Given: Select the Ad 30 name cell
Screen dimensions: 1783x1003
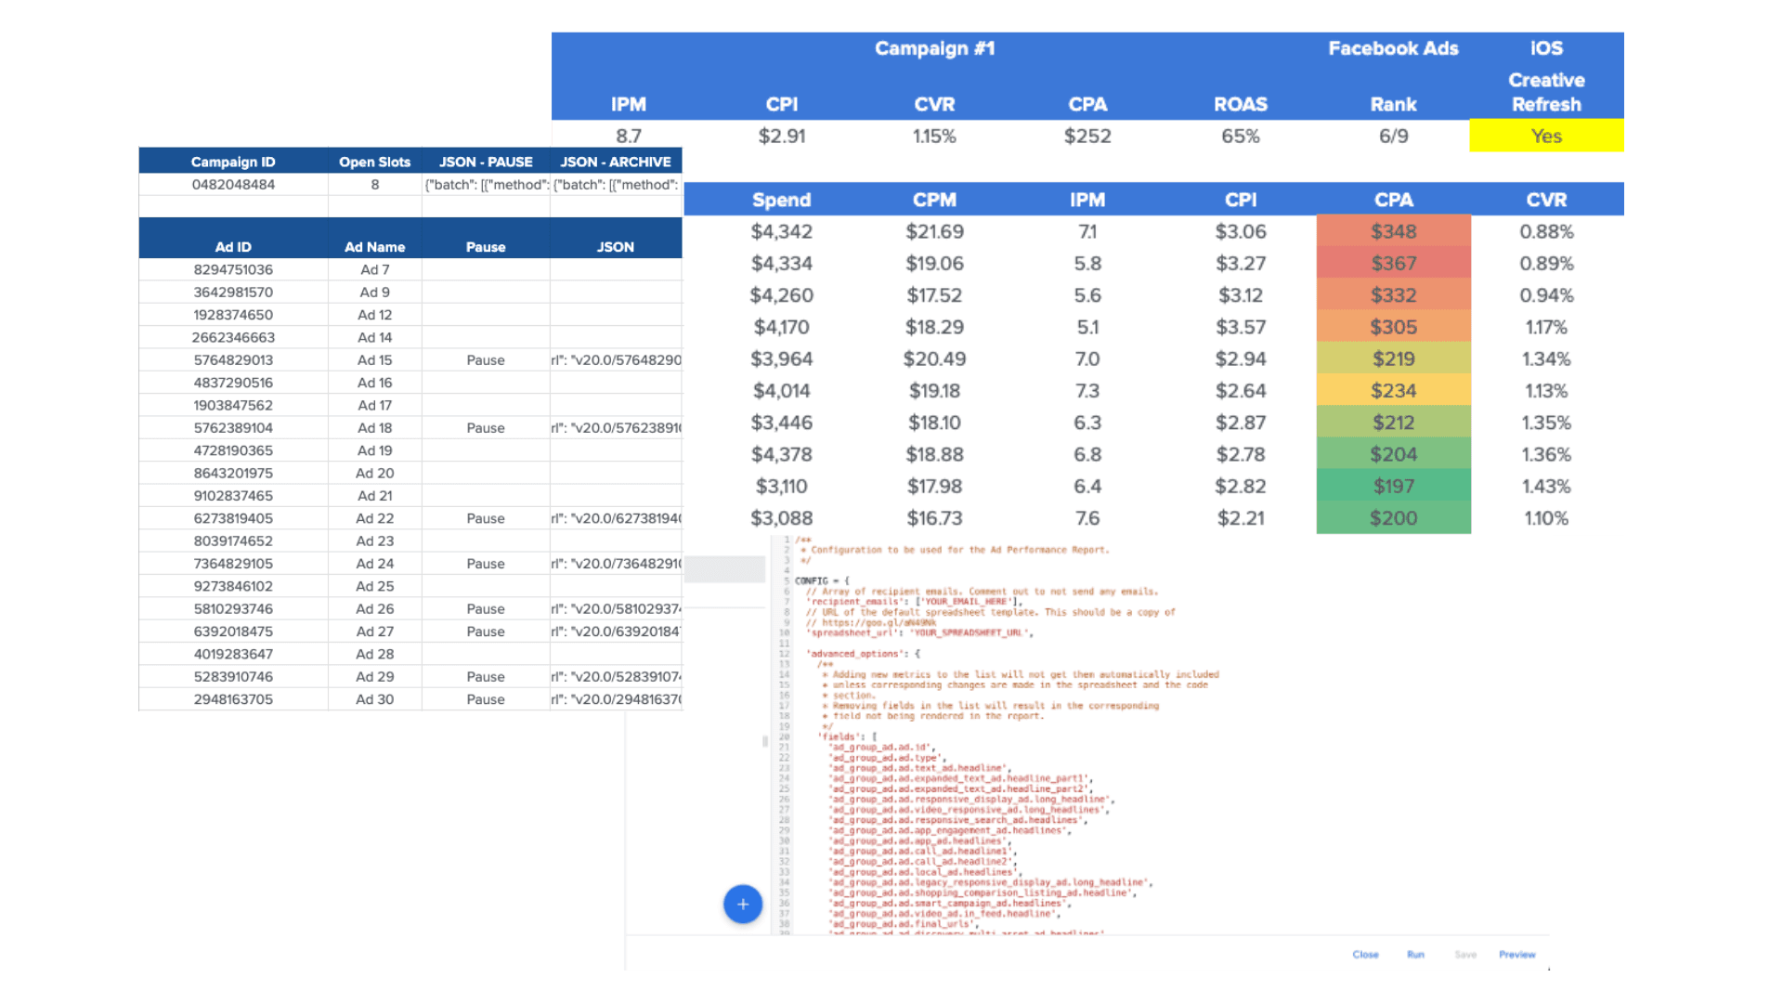Looking at the screenshot, I should (x=375, y=699).
